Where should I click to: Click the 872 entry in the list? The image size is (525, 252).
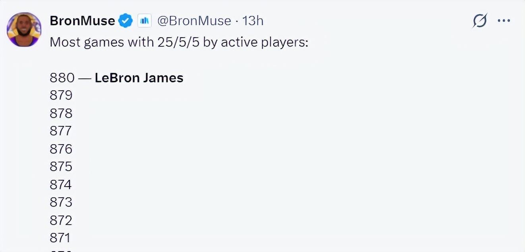61,220
